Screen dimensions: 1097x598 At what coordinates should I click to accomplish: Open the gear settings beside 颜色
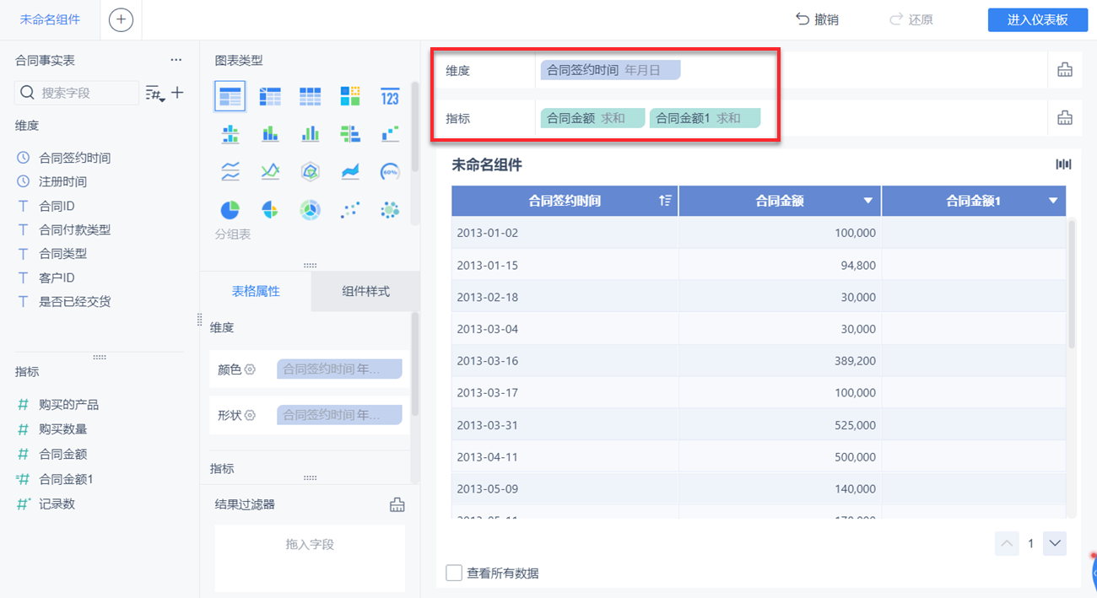(x=250, y=369)
